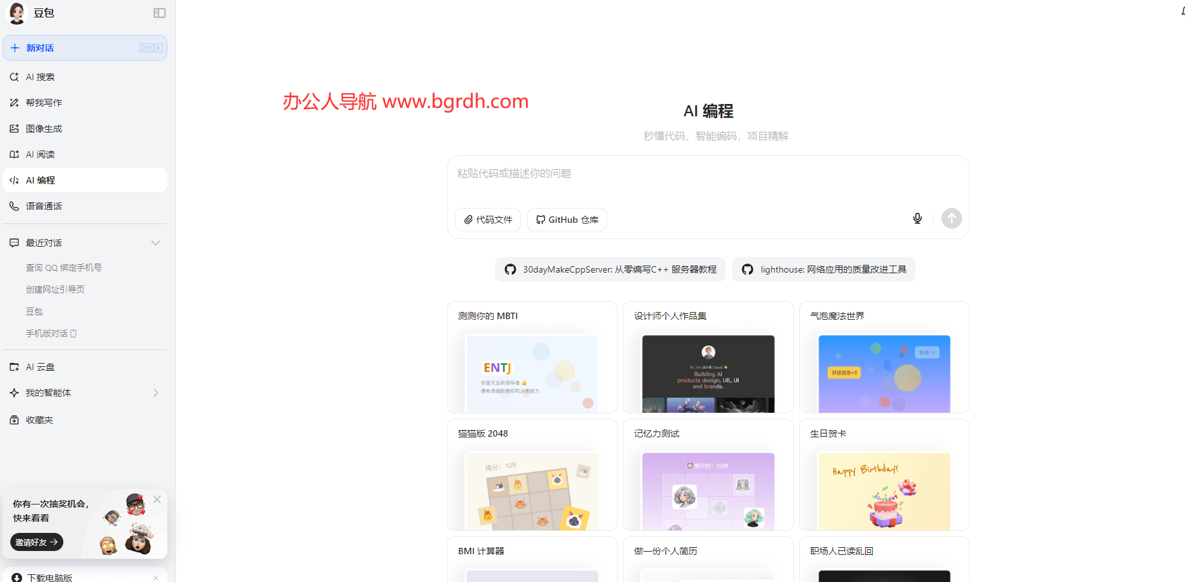Click the AI search magnifier icon
Viewport: 1185px width, 582px height.
[x=14, y=77]
